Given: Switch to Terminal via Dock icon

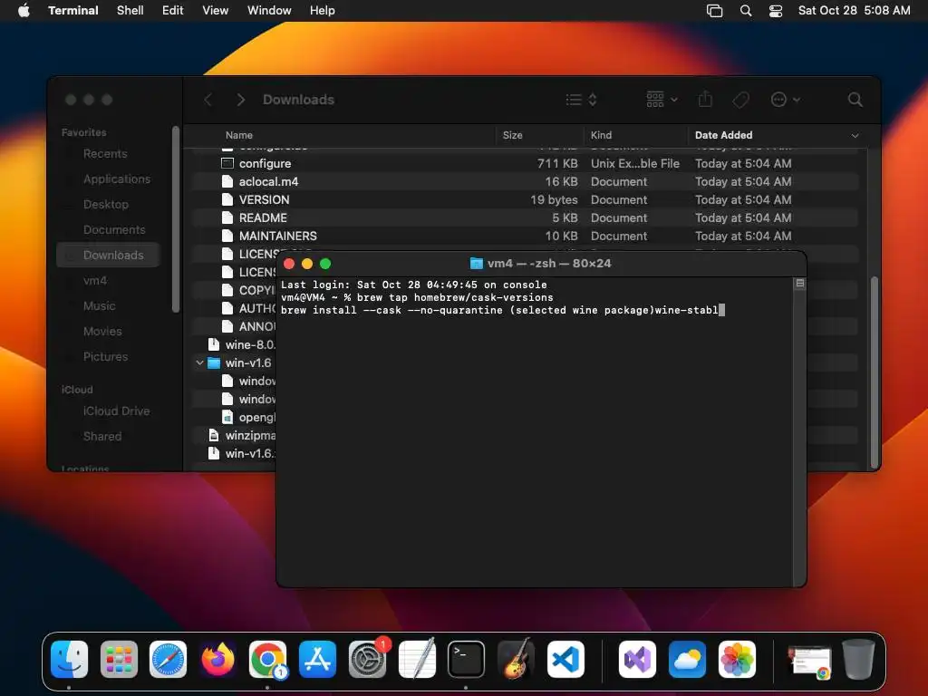Looking at the screenshot, I should tap(467, 659).
